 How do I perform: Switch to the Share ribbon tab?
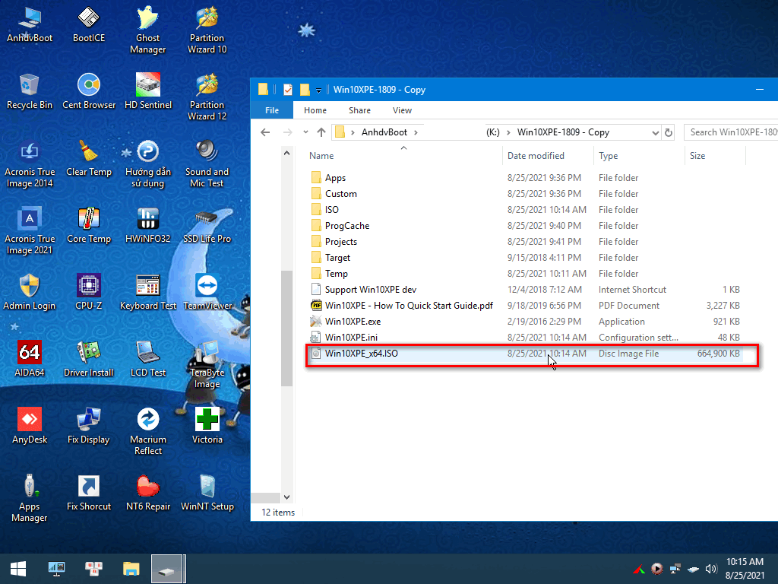pyautogui.click(x=359, y=110)
